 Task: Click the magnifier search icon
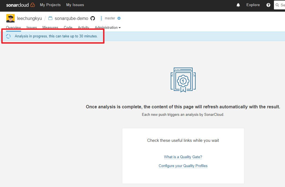pos(277,5)
